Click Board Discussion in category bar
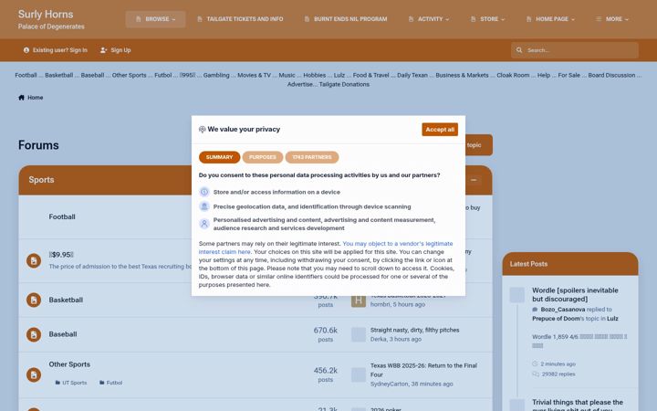The width and height of the screenshot is (657, 411). coord(611,75)
